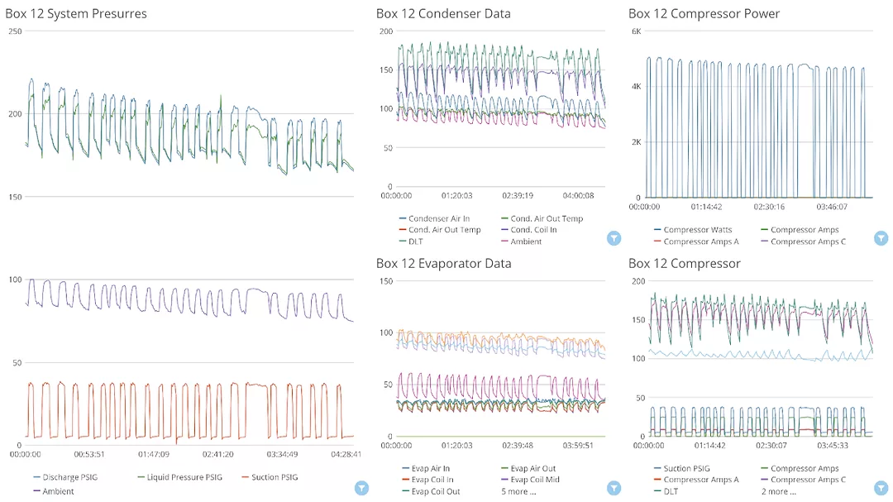Viewport: 893px width, 502px height.
Task: Toggle Compressor Amps A in Box 12 Compressor legend
Action: (x=696, y=480)
